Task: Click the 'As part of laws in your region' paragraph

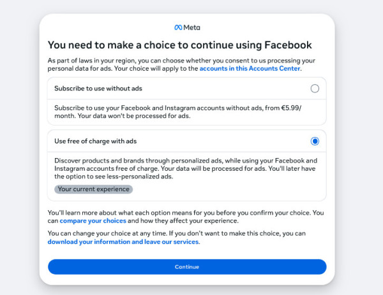Action: coord(181,64)
